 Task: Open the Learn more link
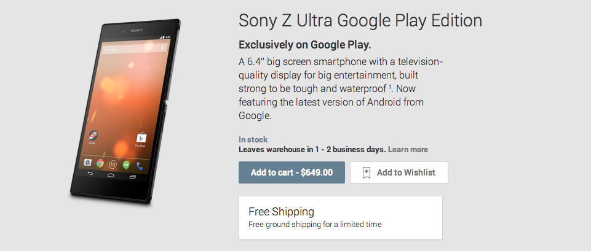408,150
